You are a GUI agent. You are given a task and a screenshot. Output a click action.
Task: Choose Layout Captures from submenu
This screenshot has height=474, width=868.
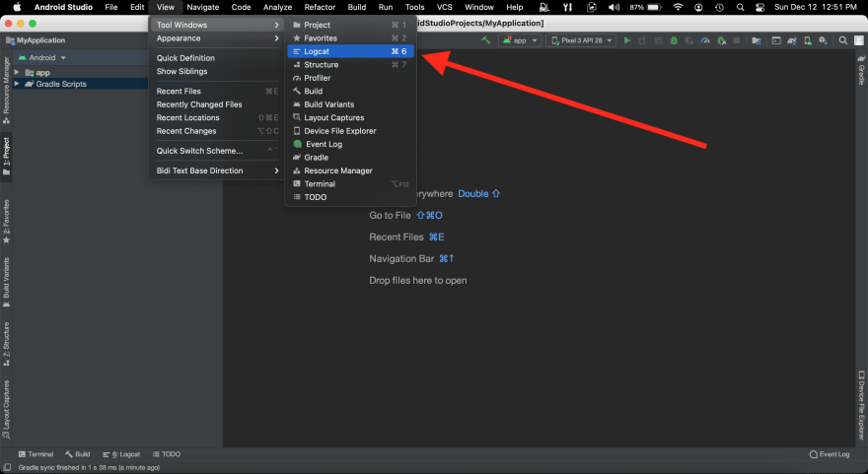point(350,118)
